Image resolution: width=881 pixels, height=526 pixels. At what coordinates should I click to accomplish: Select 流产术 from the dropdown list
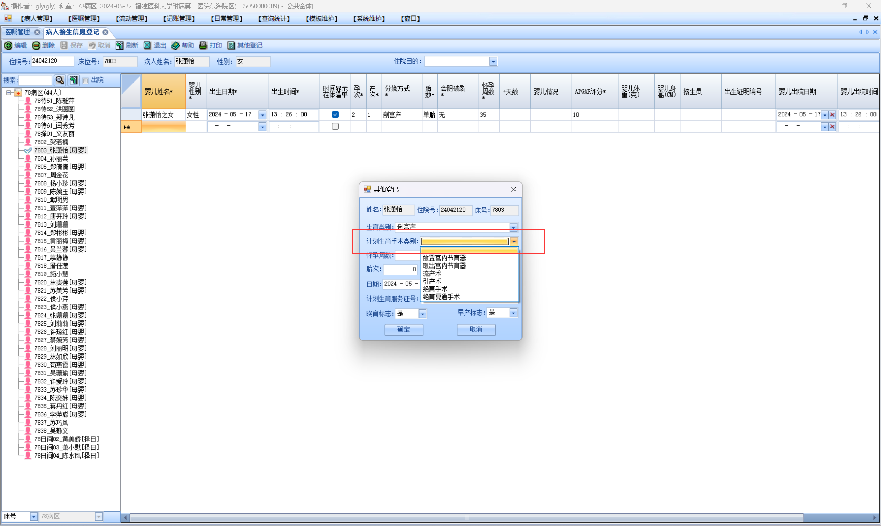(432, 274)
